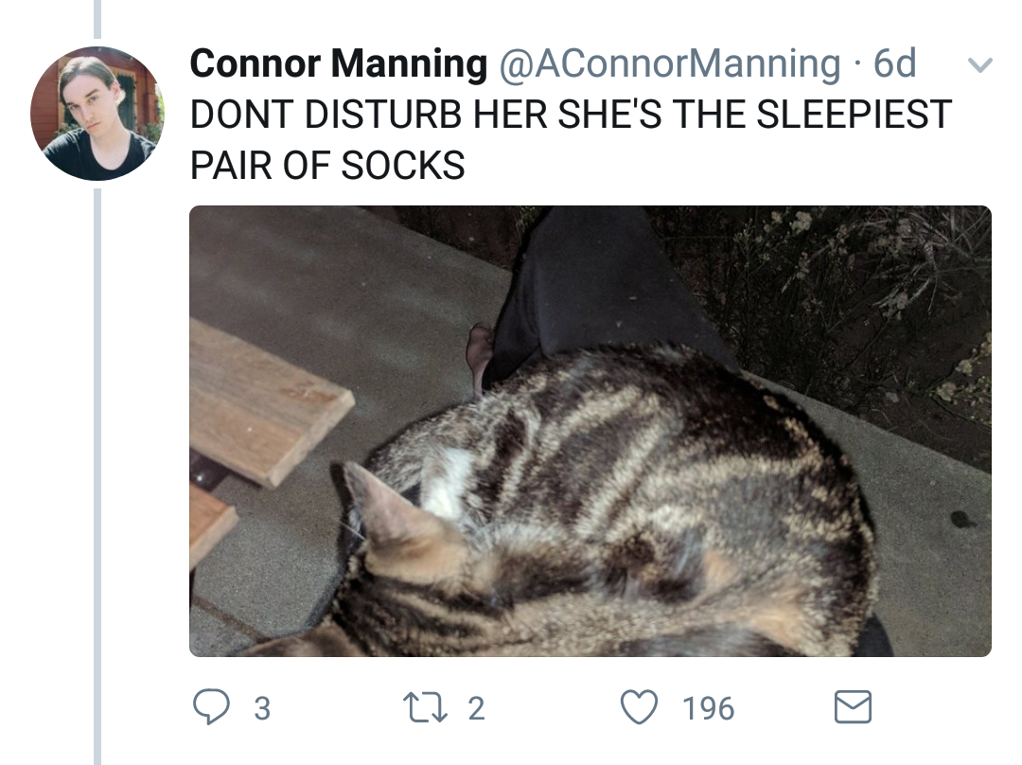Click the retweet count of 2
Viewport: 1022px width, 765px height.
(x=476, y=708)
